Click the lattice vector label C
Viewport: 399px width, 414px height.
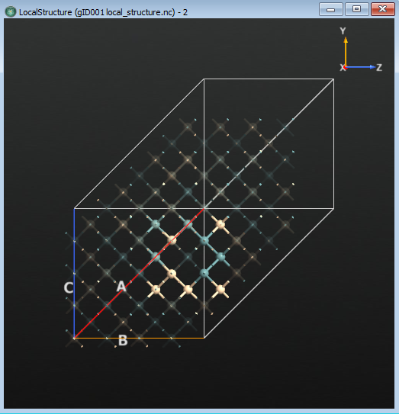click(69, 287)
